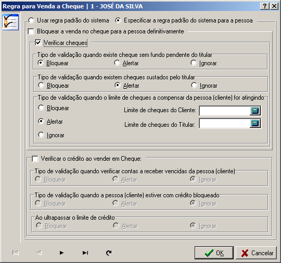Go to the next record arrow

pos(61,253)
